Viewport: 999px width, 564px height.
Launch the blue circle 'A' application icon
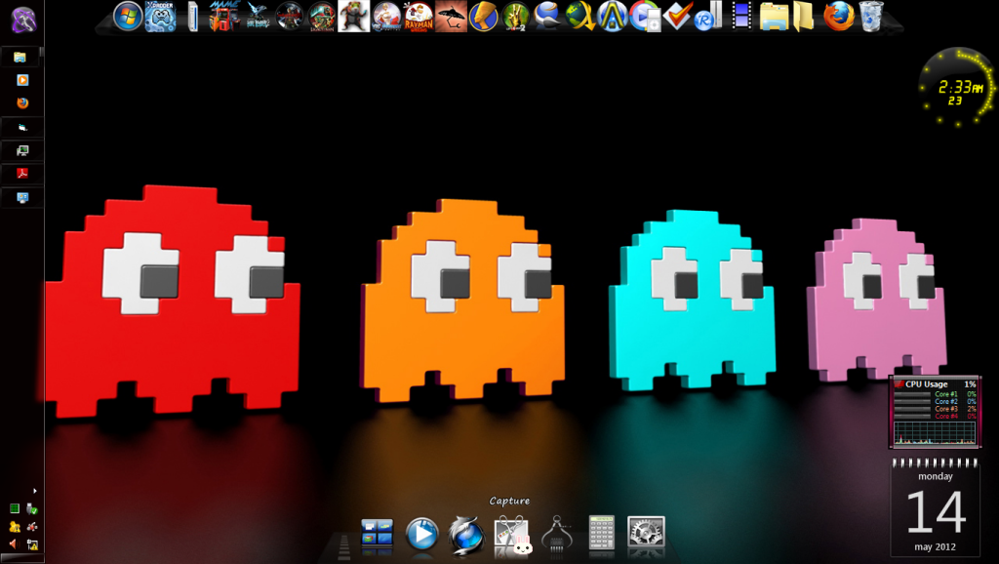pyautogui.click(x=613, y=16)
